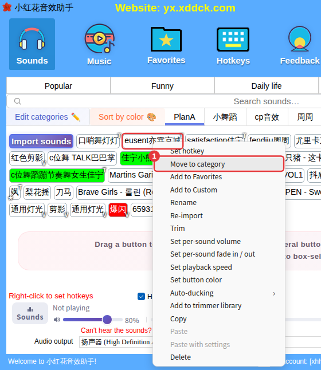Play the 红色剪影 sound button
The image size is (321, 370).
(27, 158)
